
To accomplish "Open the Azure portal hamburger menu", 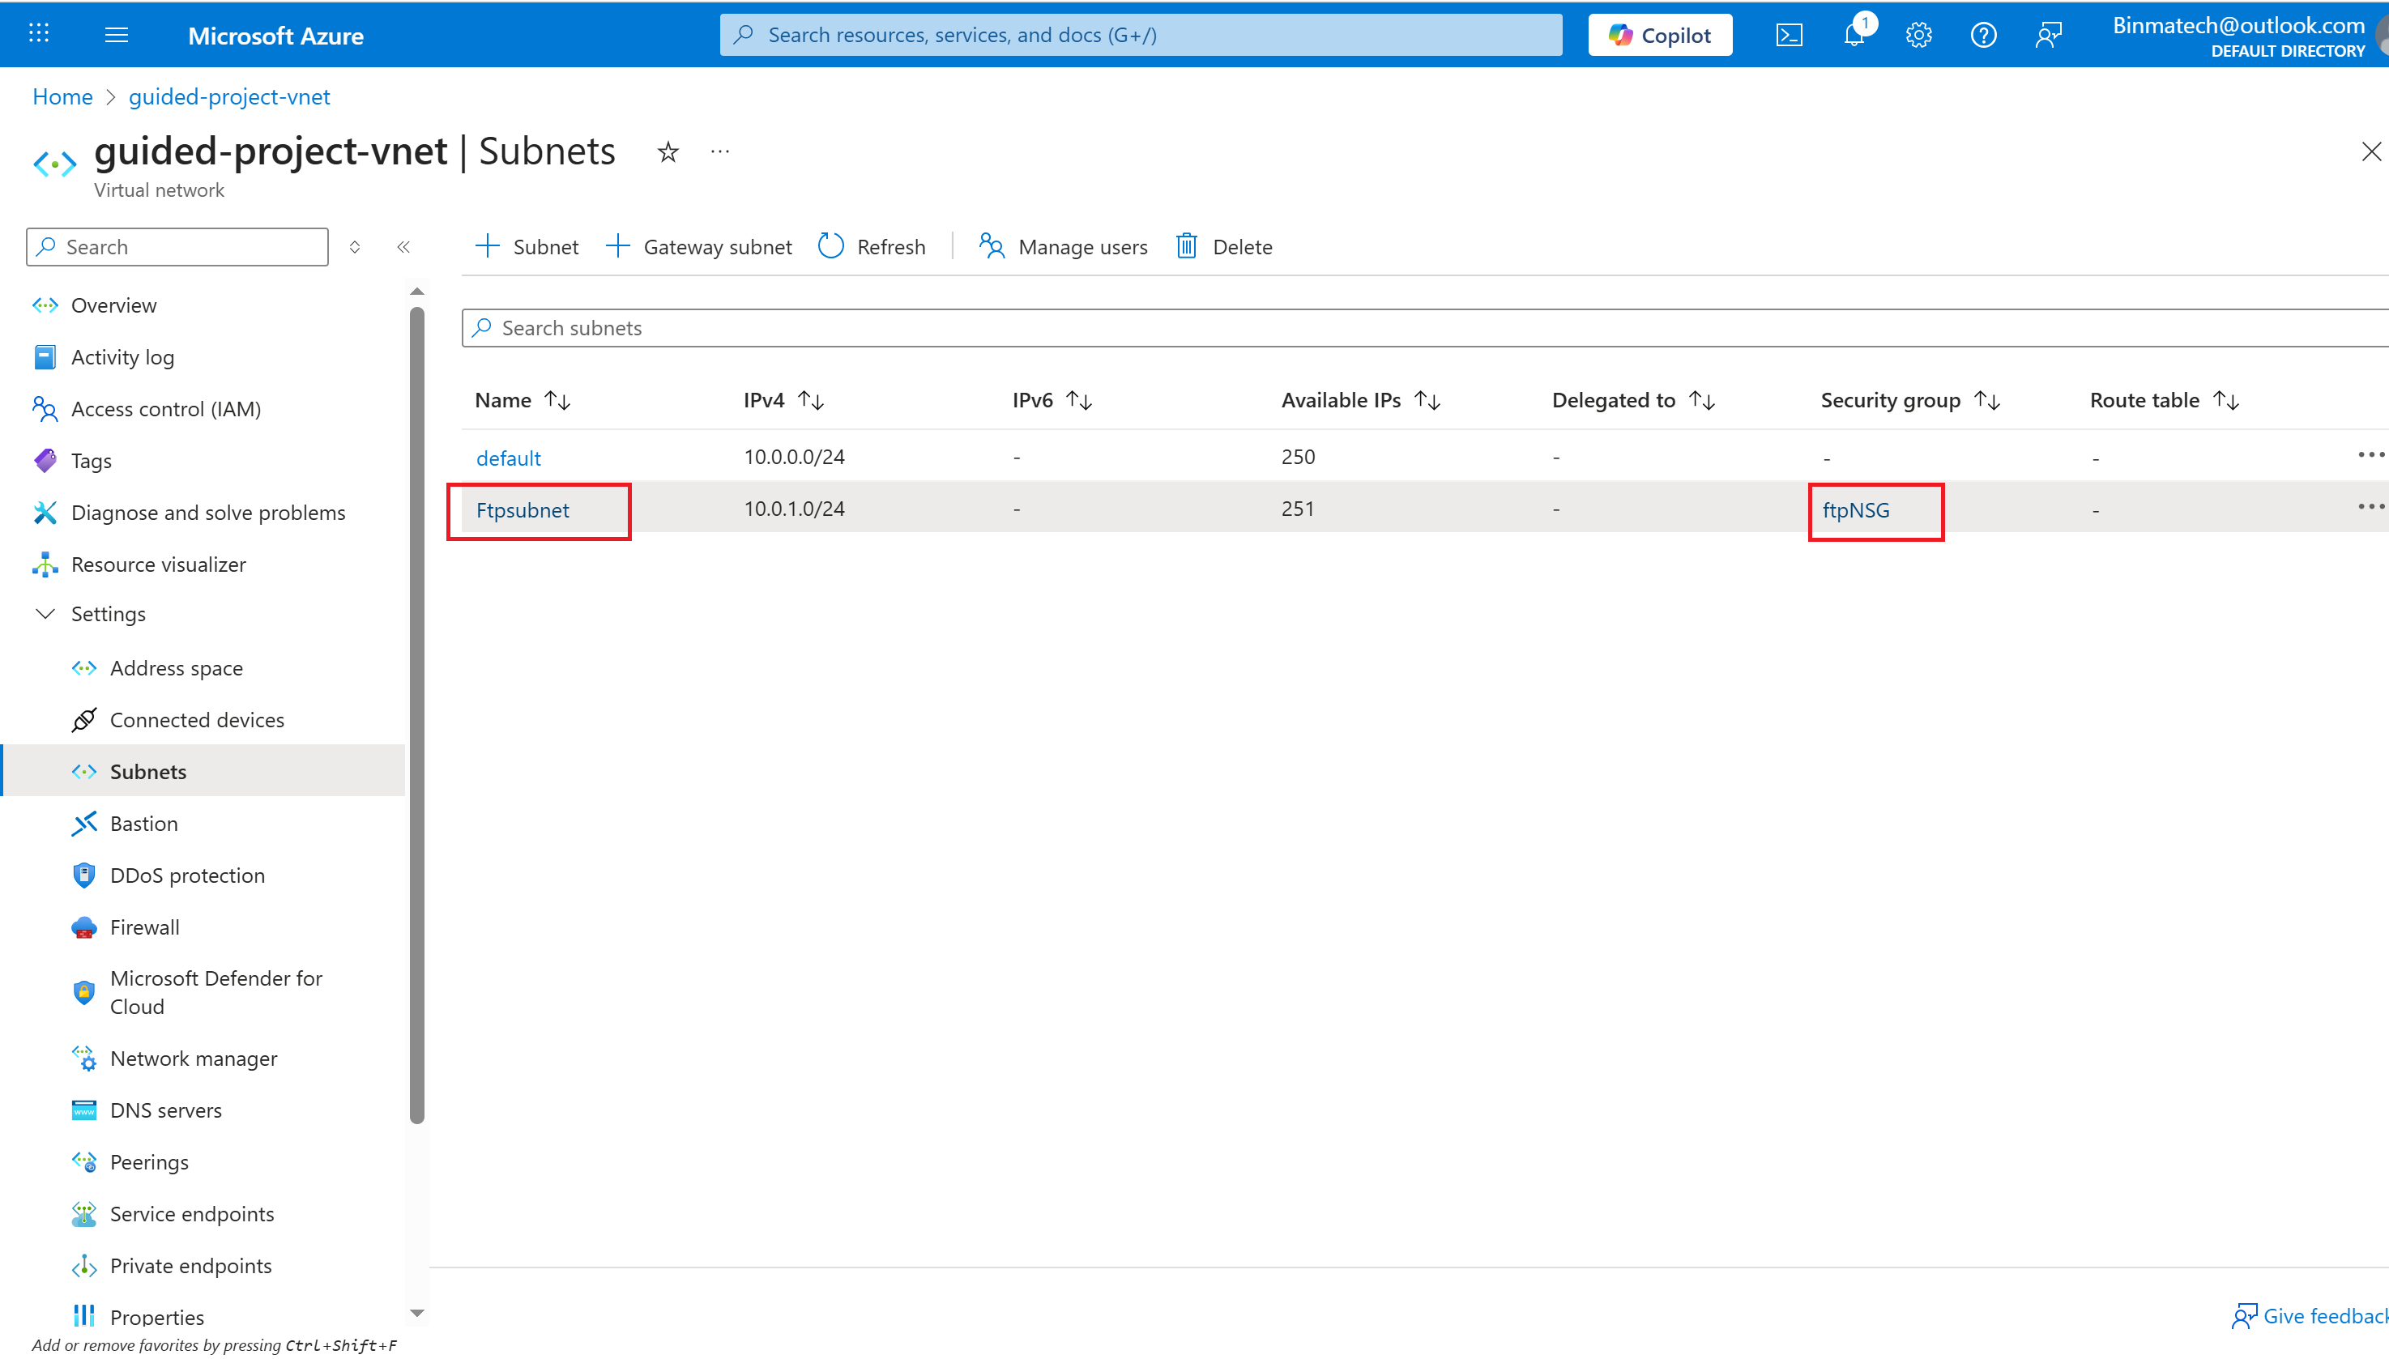I will click(x=117, y=36).
